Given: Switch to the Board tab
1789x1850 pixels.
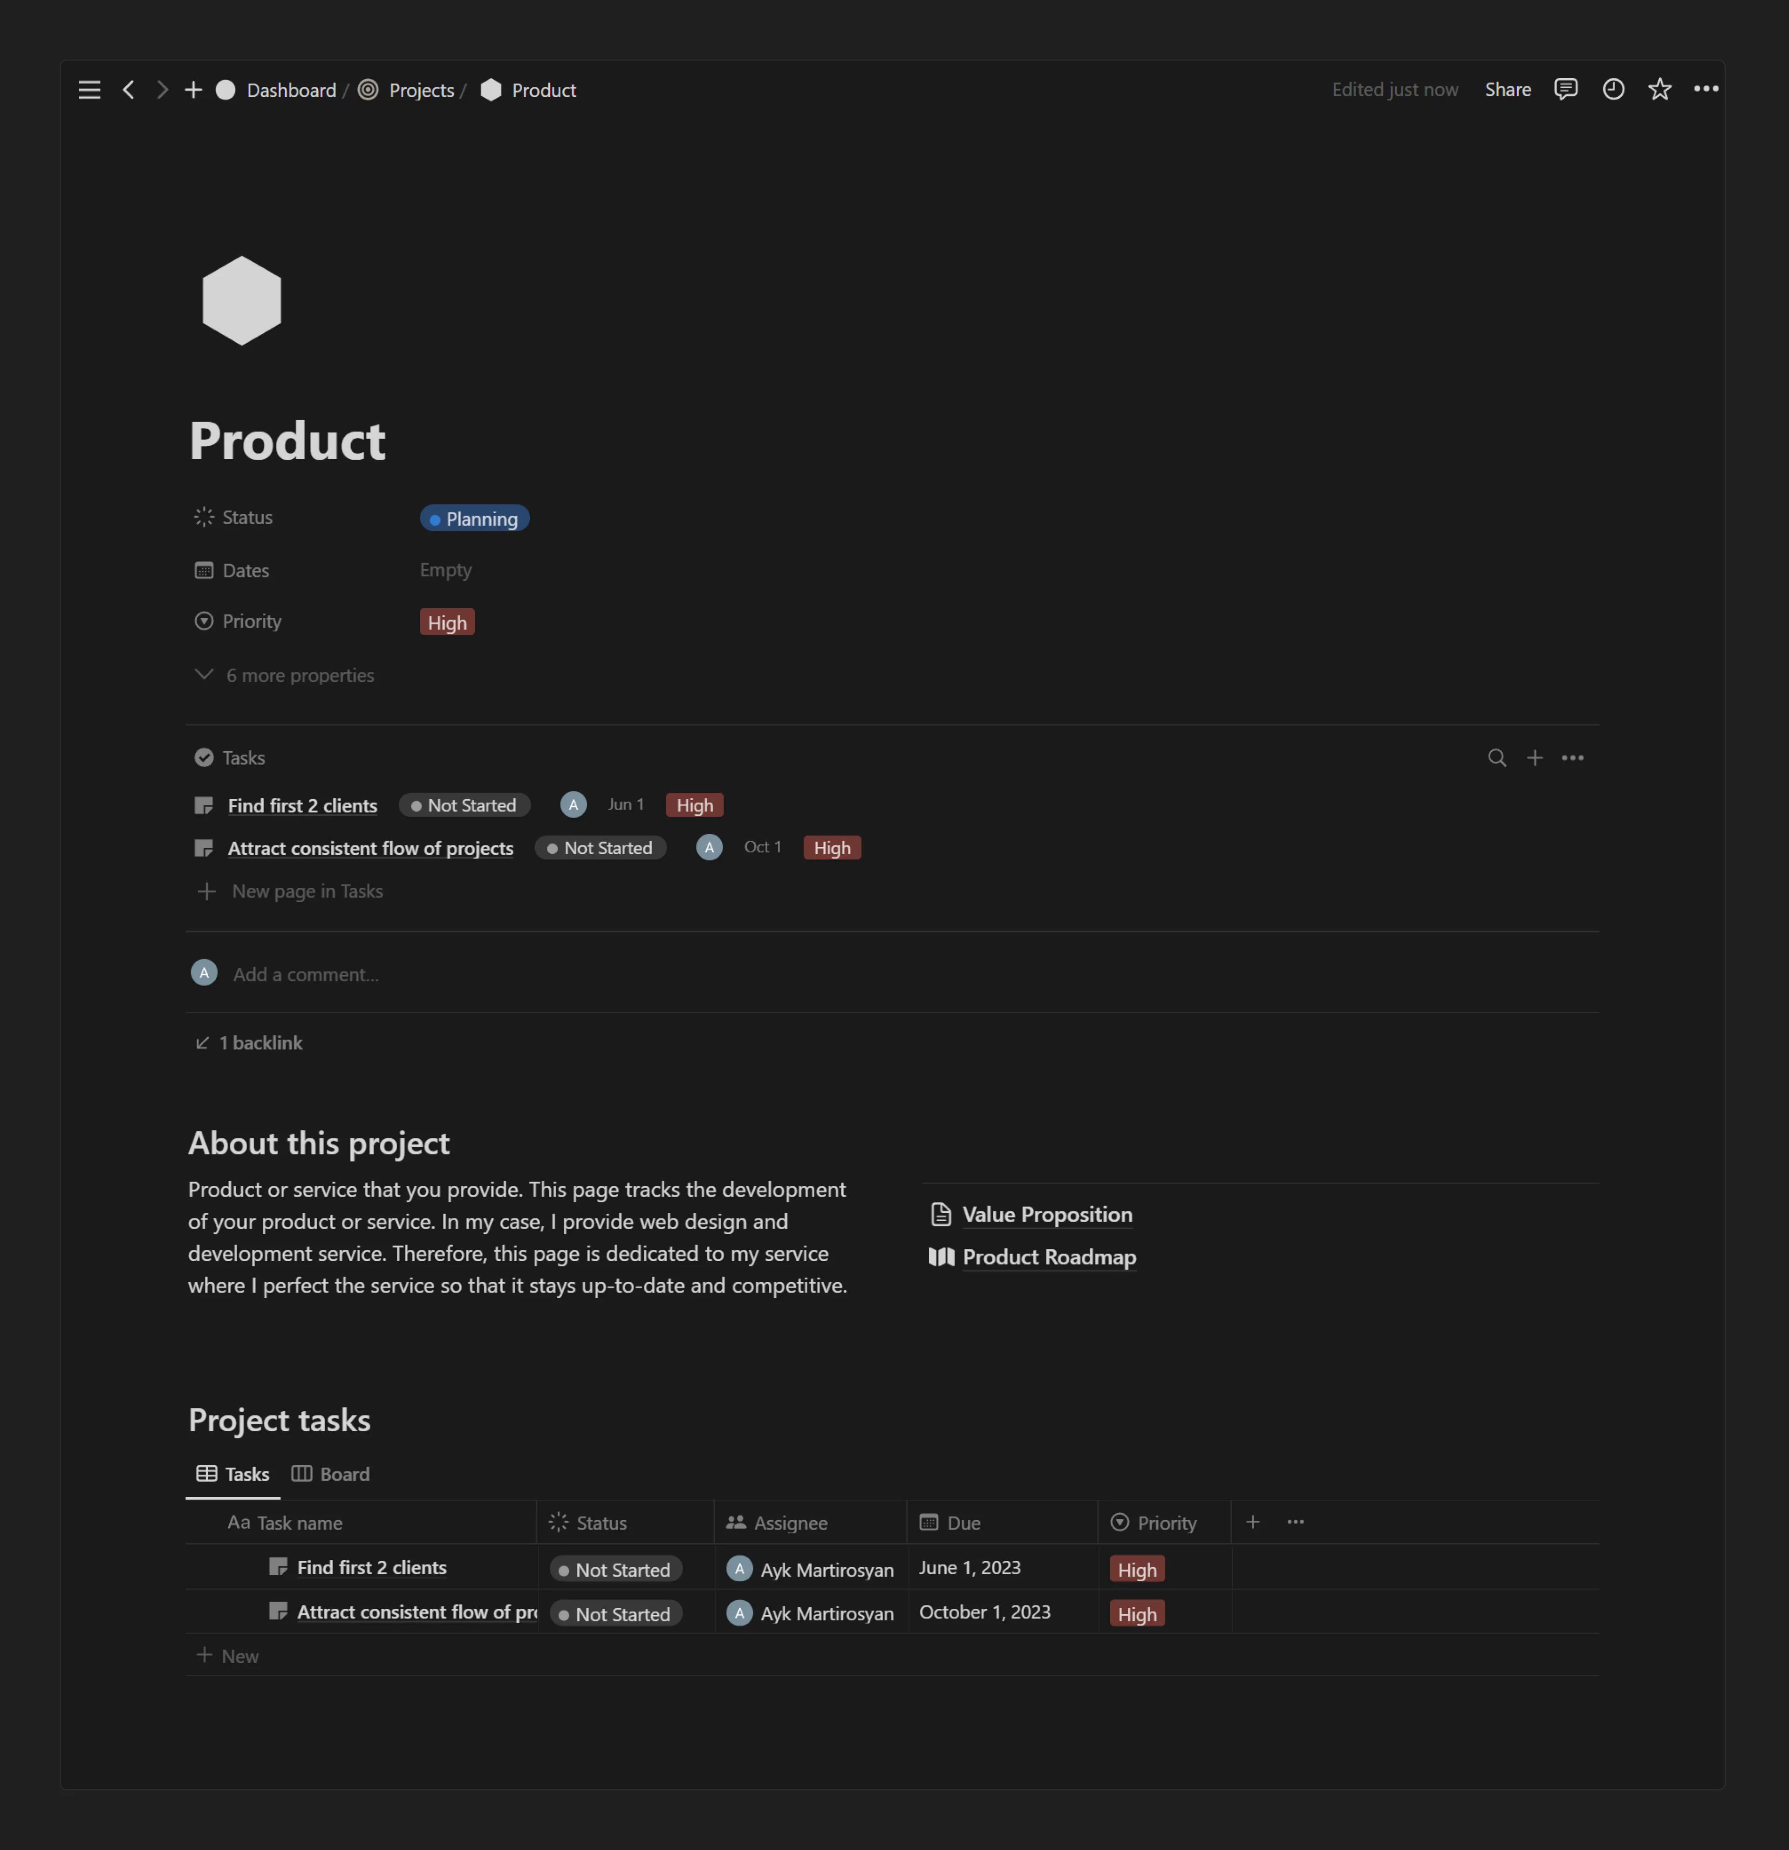Looking at the screenshot, I should (x=330, y=1473).
